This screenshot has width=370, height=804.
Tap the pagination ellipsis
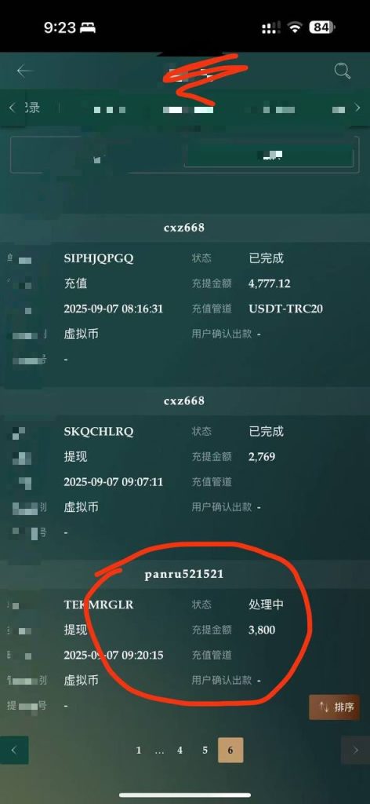point(159,751)
